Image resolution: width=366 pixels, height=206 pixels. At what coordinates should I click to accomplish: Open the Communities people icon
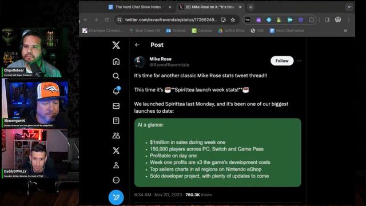[x=116, y=136]
